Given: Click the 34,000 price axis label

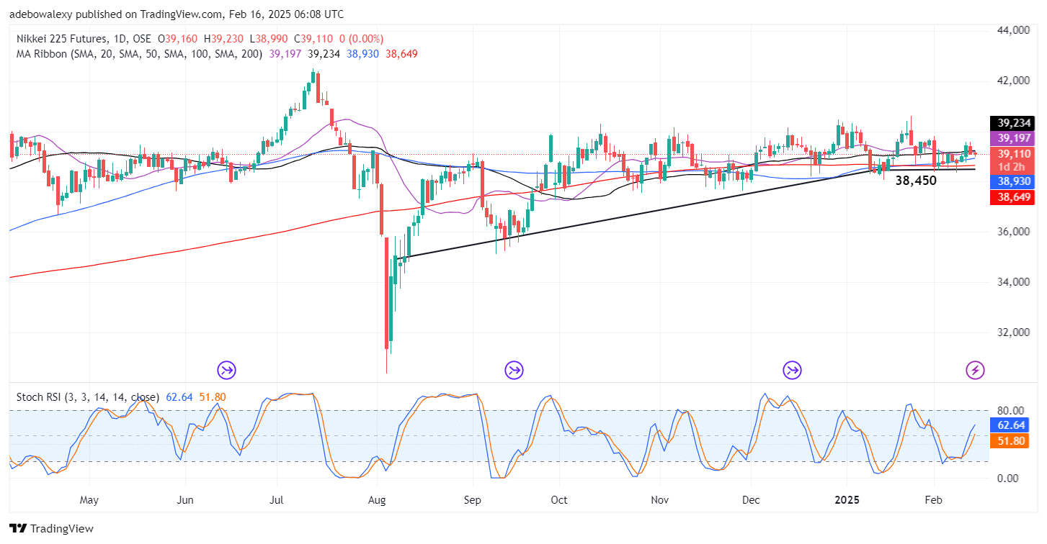Looking at the screenshot, I should pos(1014,282).
